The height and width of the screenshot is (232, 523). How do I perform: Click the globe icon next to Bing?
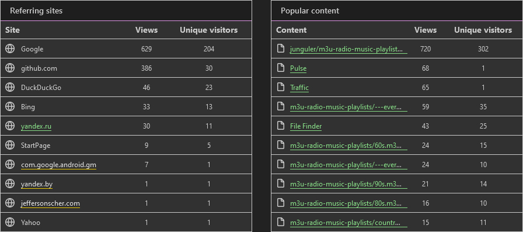tap(10, 106)
